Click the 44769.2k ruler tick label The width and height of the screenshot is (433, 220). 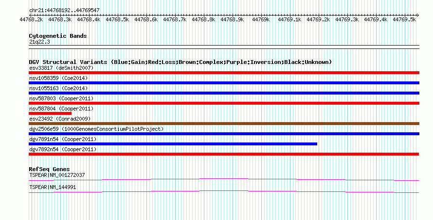pyautogui.click(x=318, y=19)
